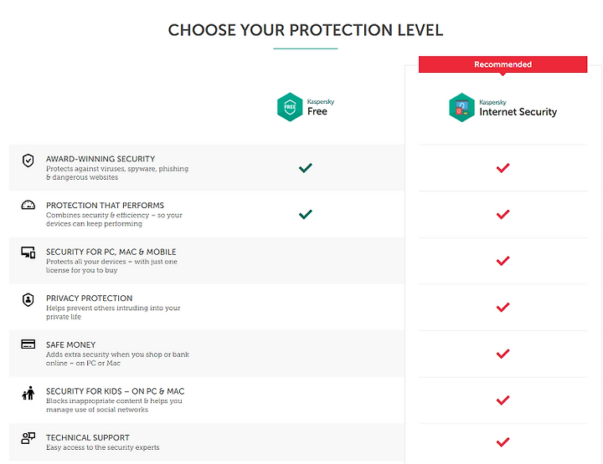Screen dimensions: 603x464
Task: Click the Privacy Protection shield icon
Action: 28,300
